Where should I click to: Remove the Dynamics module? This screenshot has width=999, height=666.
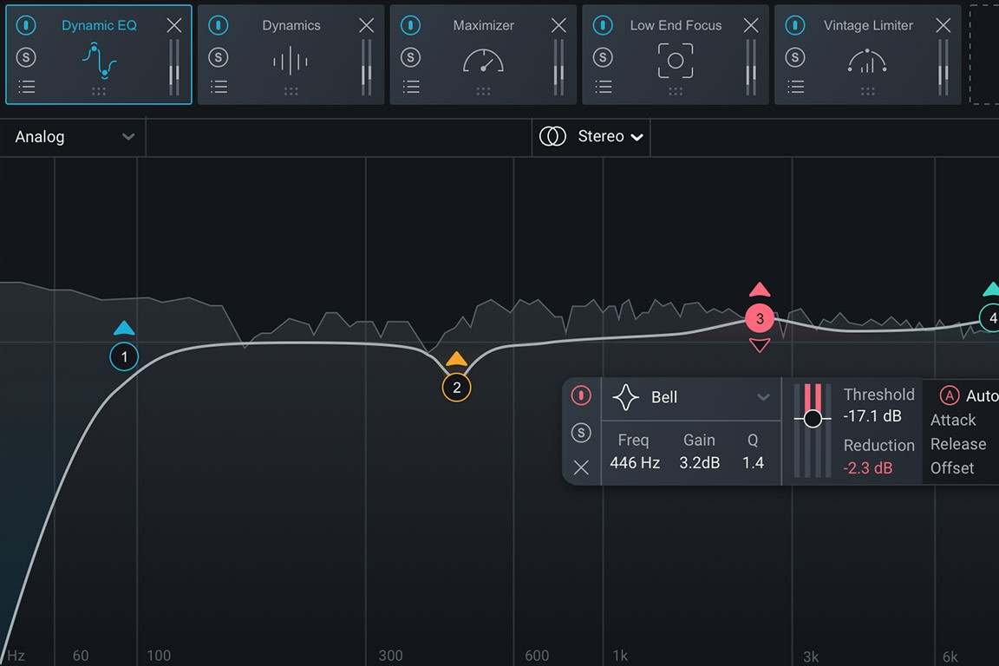tap(366, 25)
